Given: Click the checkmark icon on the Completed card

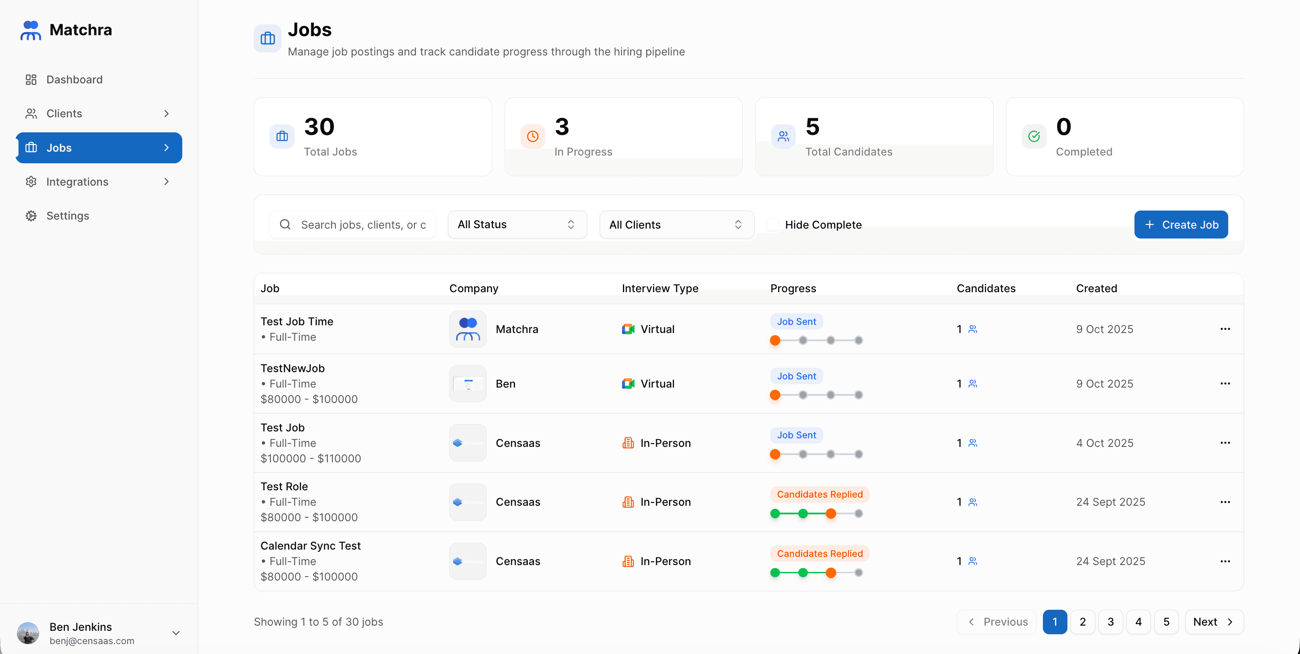Looking at the screenshot, I should click(1033, 136).
